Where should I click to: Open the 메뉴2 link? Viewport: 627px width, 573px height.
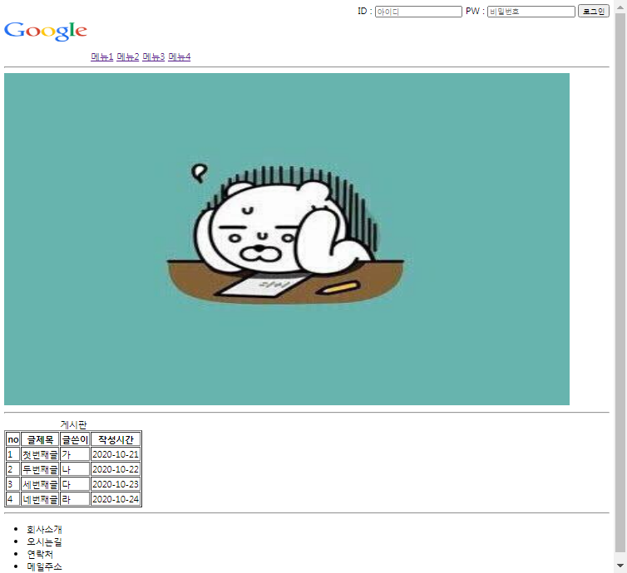pos(127,56)
